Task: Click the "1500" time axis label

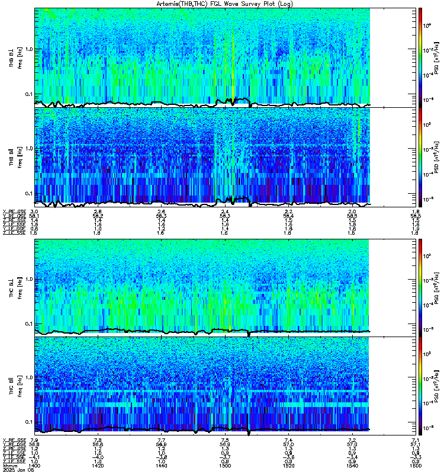Action: point(225,466)
